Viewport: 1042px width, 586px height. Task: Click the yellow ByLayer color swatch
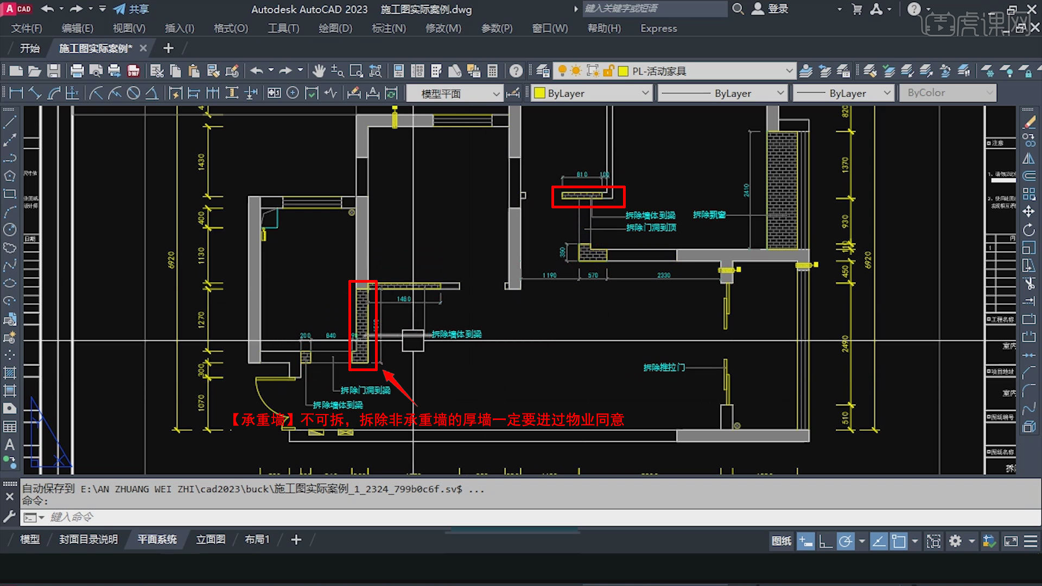point(539,93)
